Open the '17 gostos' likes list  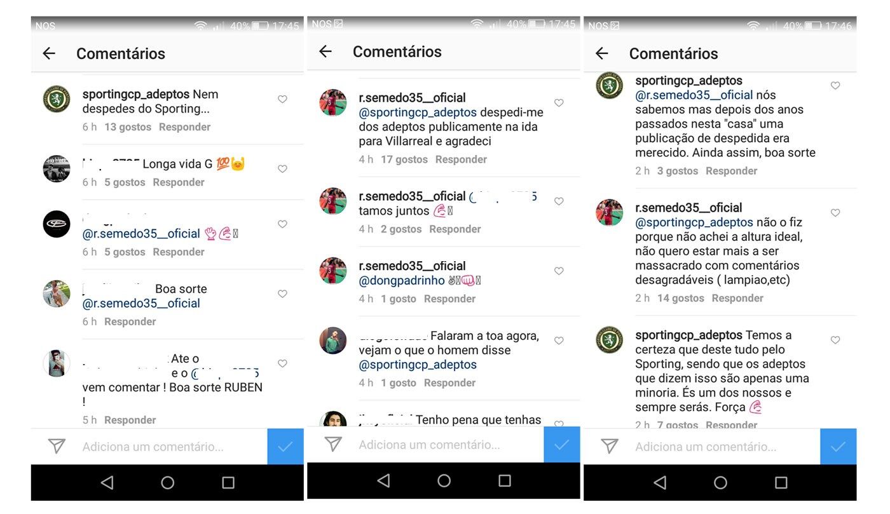point(404,159)
